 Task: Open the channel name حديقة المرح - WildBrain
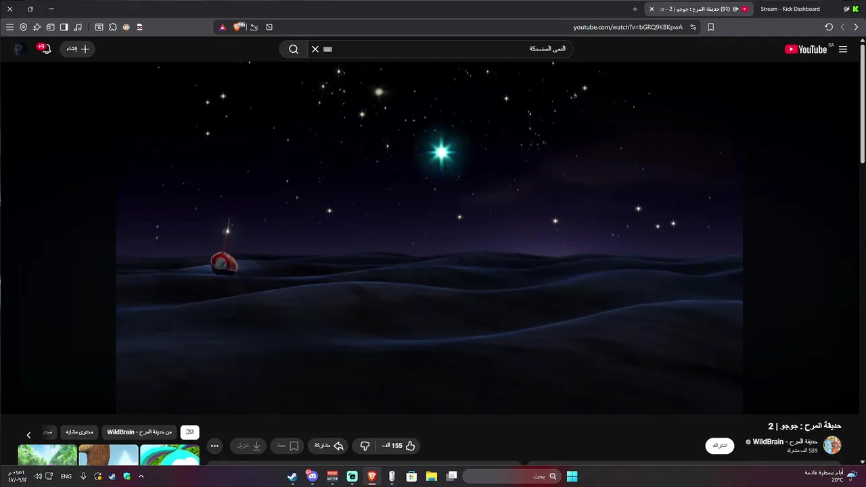click(785, 442)
